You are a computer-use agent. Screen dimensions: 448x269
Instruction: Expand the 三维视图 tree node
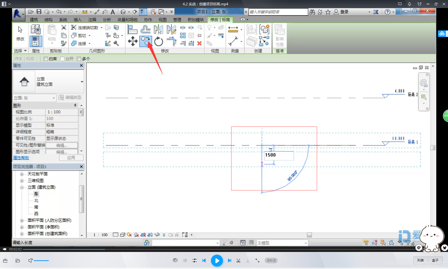point(22,181)
